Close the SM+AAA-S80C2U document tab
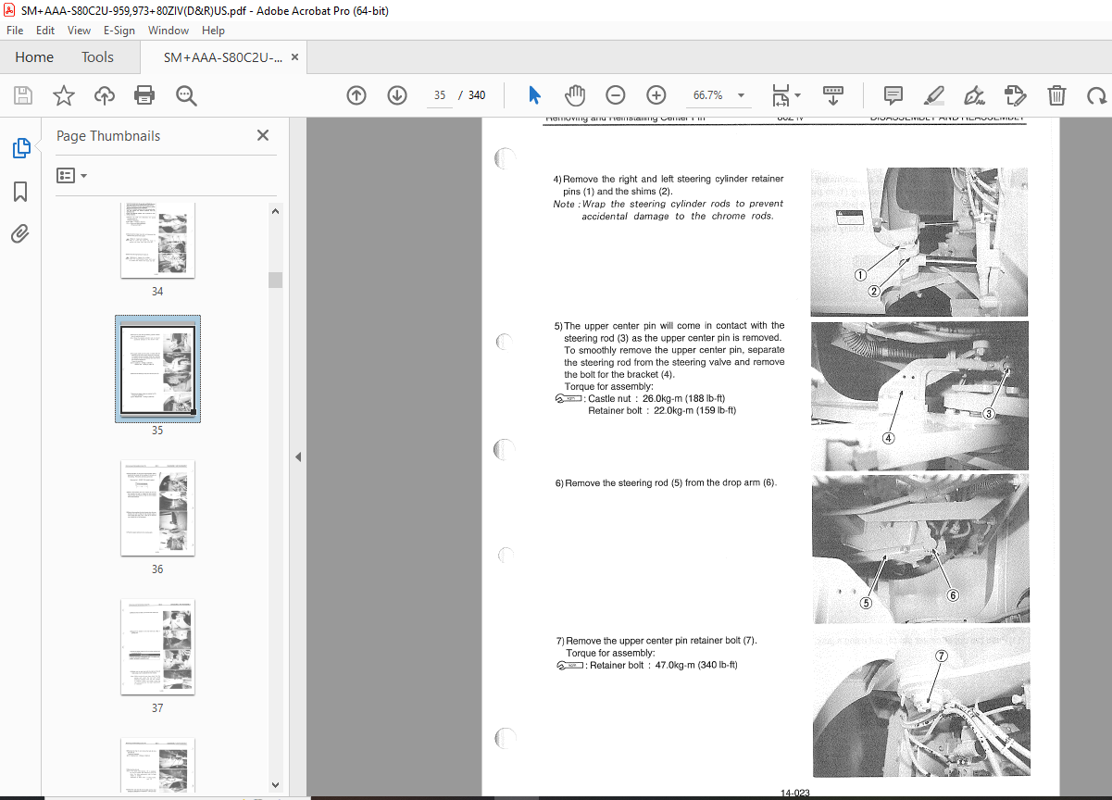The width and height of the screenshot is (1112, 800). tap(295, 57)
